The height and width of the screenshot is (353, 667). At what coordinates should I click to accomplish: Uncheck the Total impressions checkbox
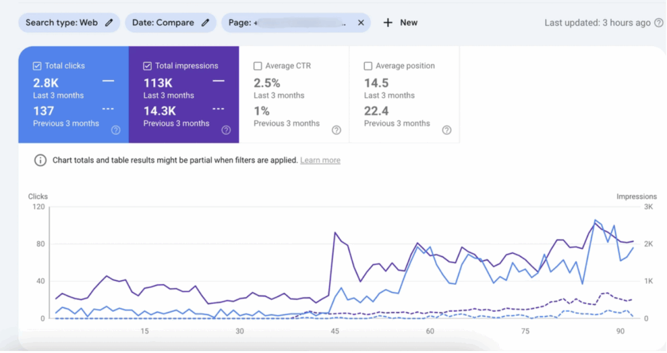coord(147,66)
